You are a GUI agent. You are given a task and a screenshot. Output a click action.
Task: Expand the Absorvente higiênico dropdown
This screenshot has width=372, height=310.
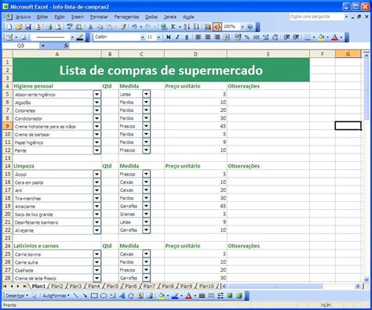[x=97, y=94]
